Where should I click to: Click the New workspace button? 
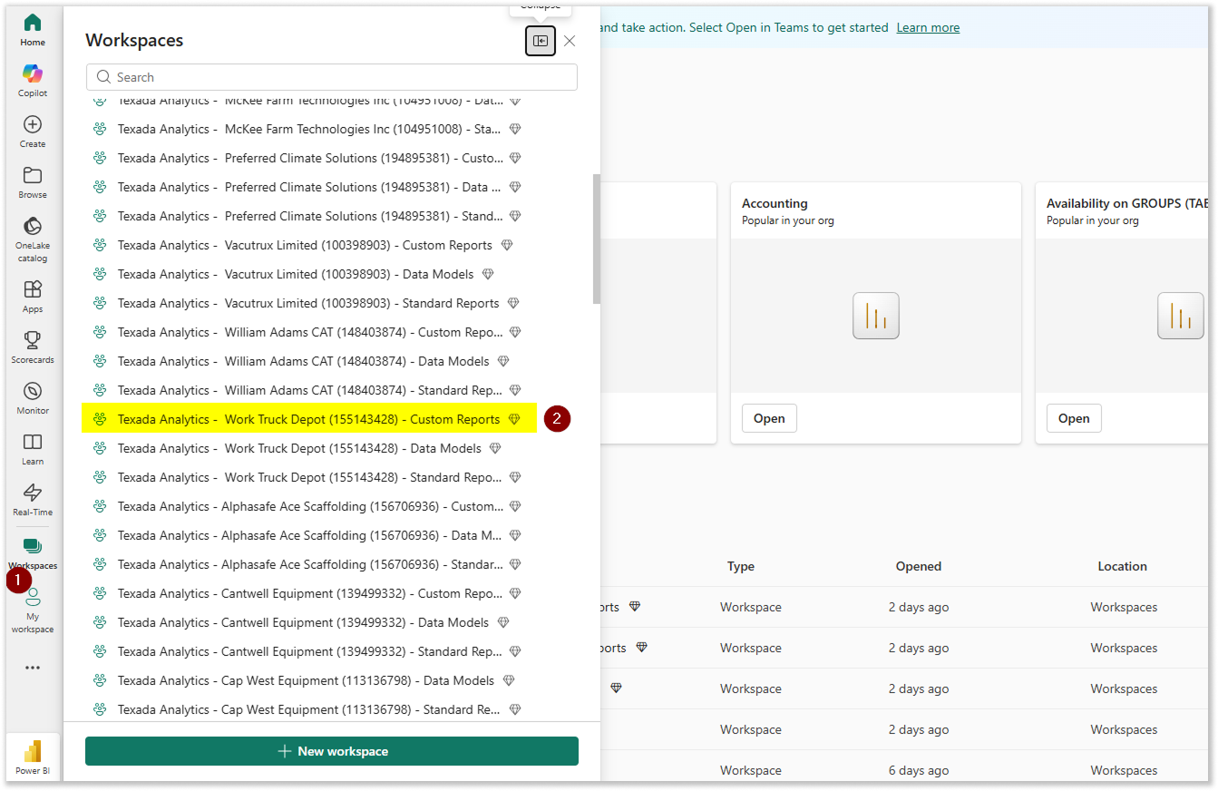click(332, 751)
